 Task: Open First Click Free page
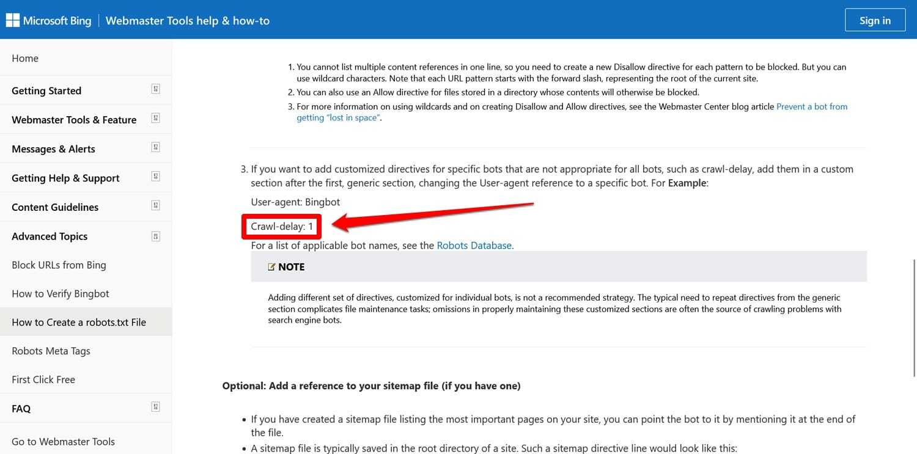coord(43,380)
